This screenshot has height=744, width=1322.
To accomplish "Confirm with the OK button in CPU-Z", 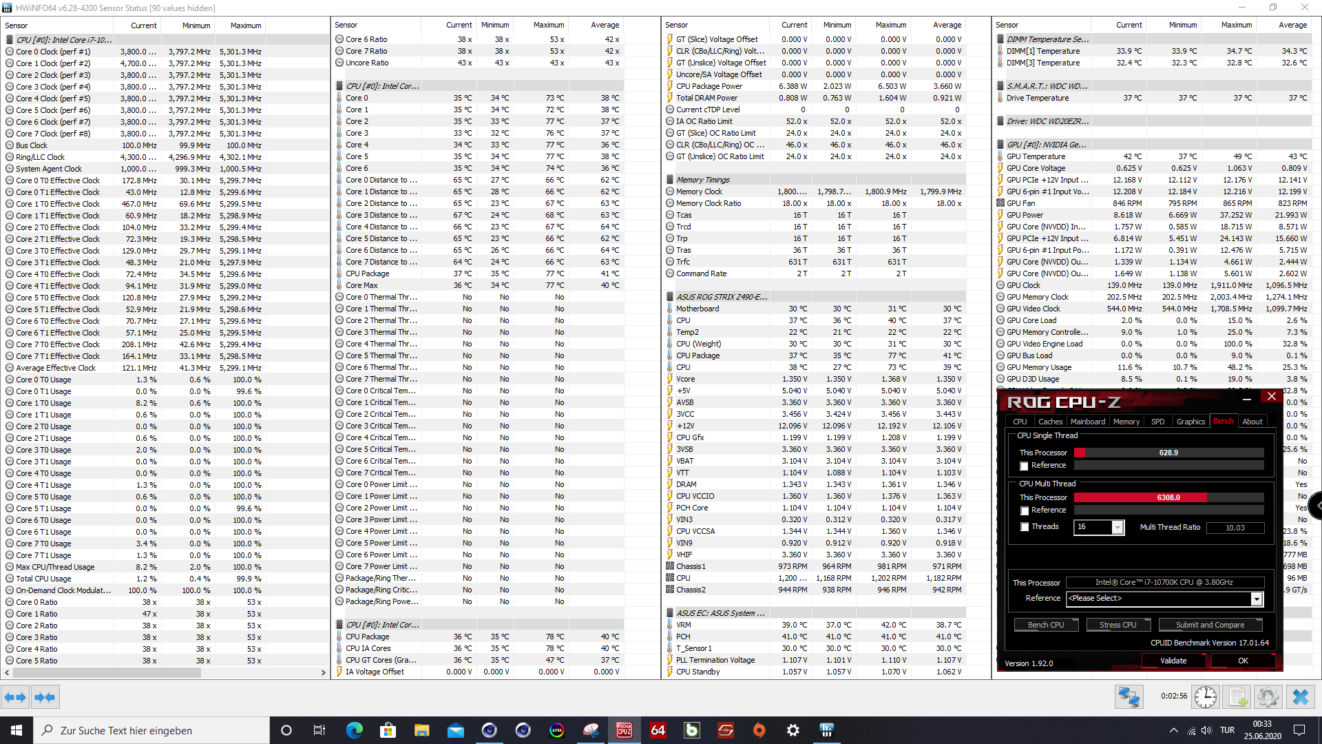I will 1243,661.
